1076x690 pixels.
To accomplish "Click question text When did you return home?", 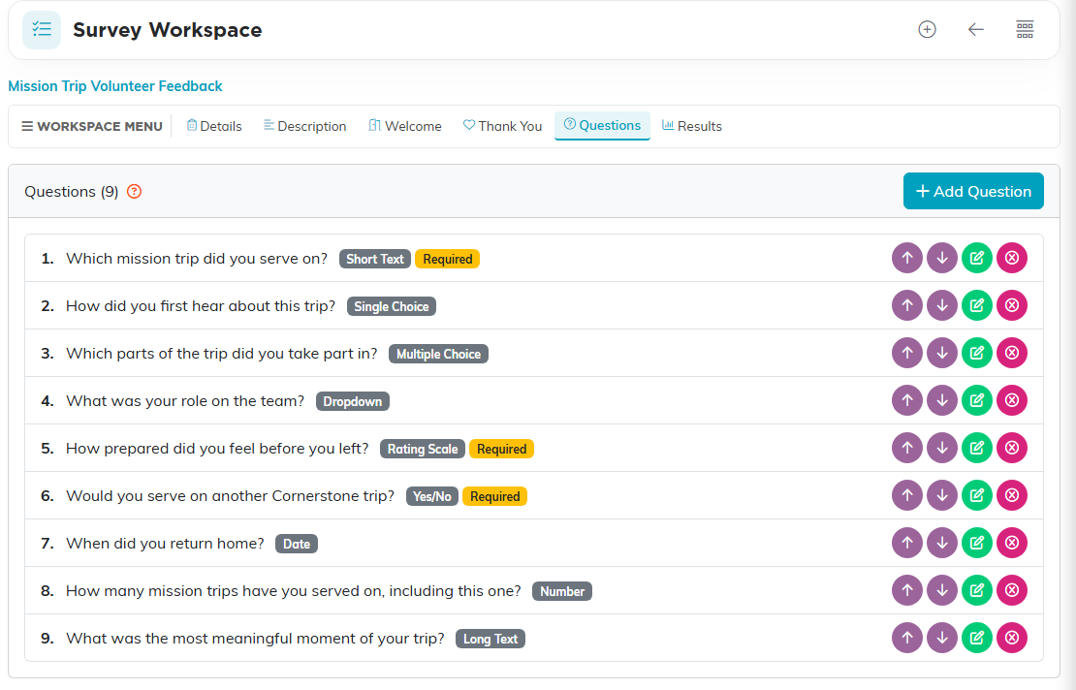I will (165, 544).
